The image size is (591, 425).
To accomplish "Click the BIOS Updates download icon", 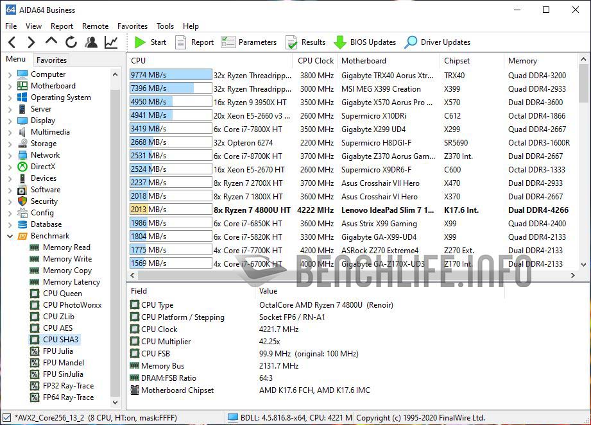I will (340, 42).
